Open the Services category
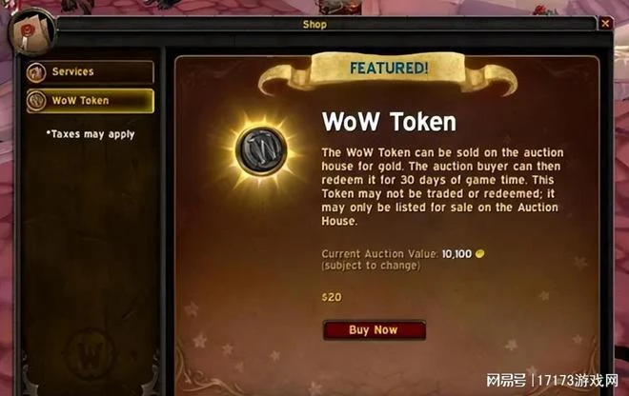 click(91, 71)
